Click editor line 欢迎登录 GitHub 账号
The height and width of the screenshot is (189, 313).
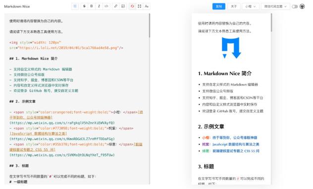click(x=44, y=91)
